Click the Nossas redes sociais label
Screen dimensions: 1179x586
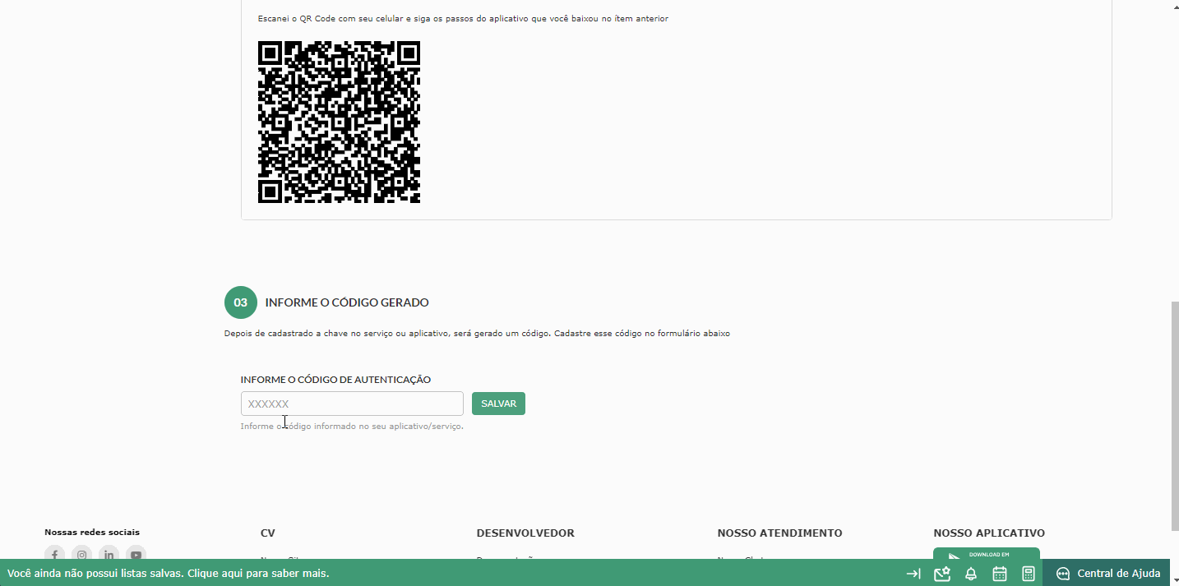pyautogui.click(x=92, y=533)
